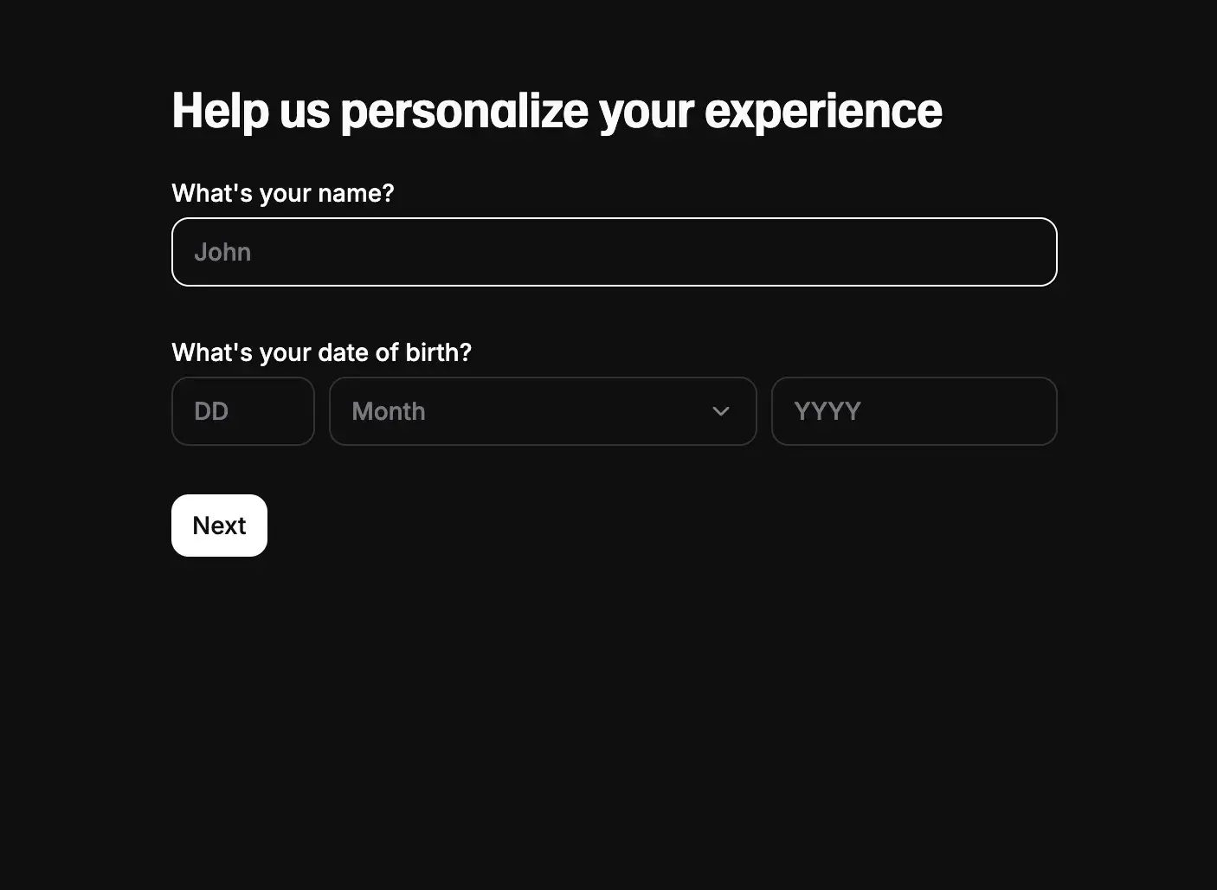Click the right end of the name field
1217x890 pixels.
pos(1021,252)
